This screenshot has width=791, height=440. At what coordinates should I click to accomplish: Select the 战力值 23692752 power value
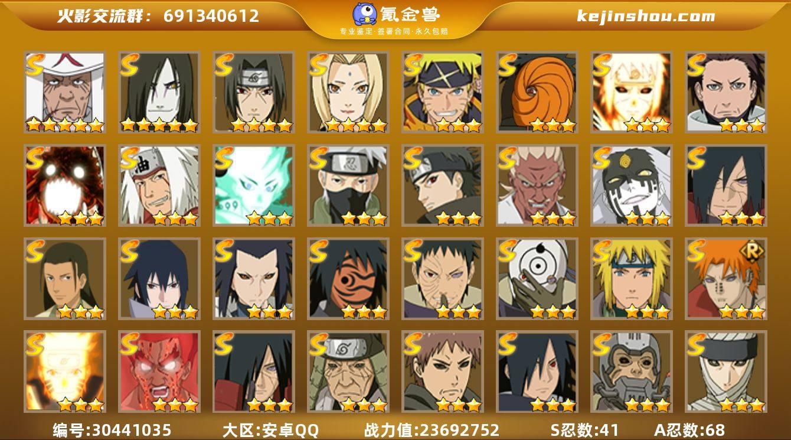point(432,430)
